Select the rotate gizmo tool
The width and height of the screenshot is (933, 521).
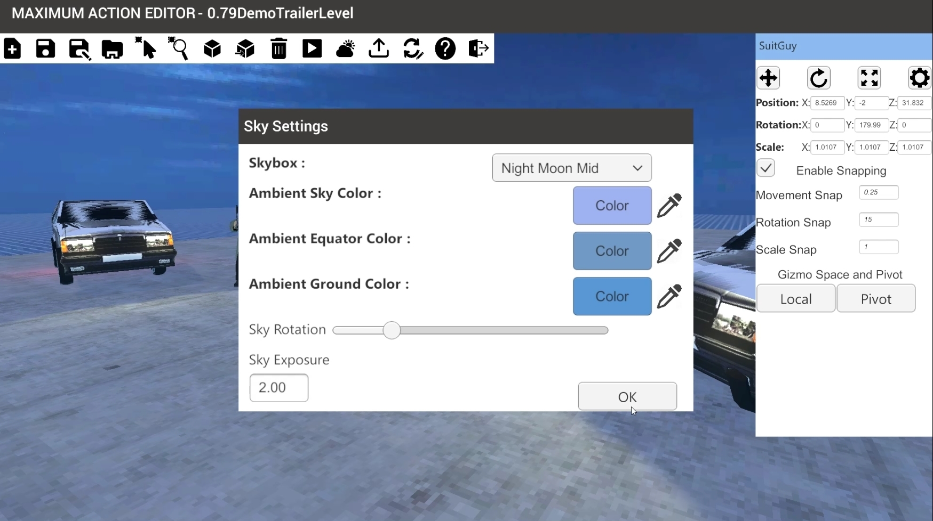tap(819, 78)
